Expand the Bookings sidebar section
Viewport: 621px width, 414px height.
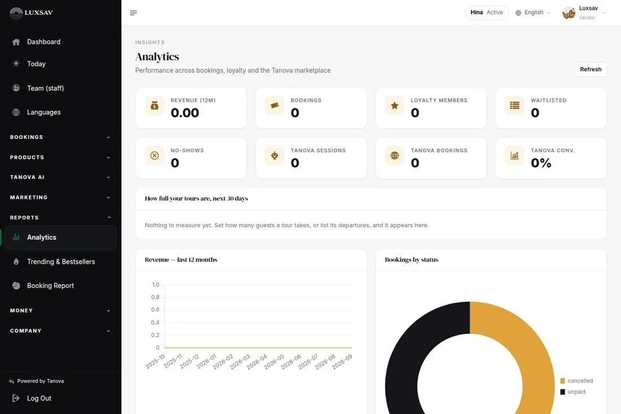(60, 137)
